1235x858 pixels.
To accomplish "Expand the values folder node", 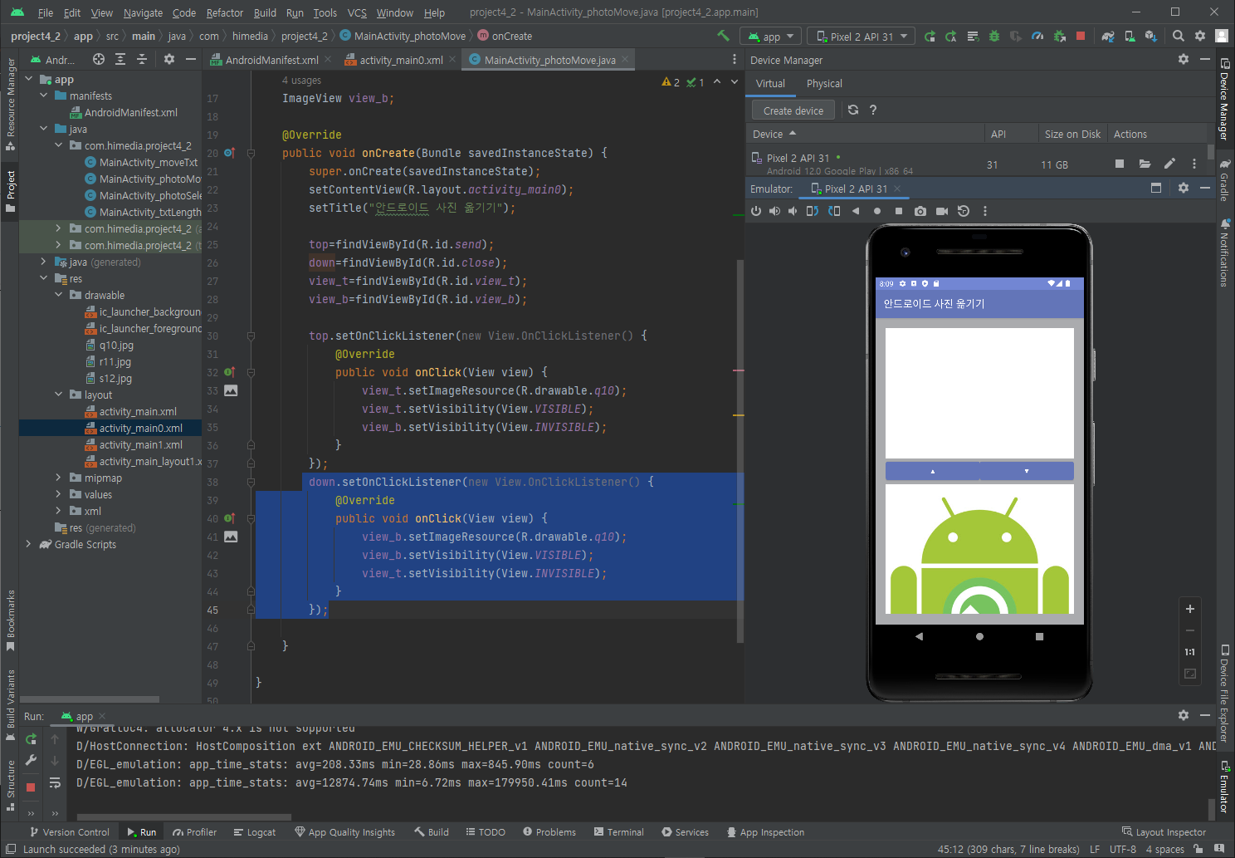I will tap(59, 494).
